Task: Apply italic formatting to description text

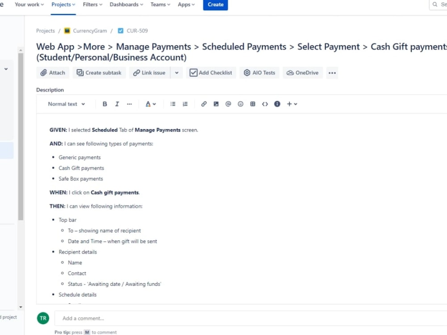Action: pyautogui.click(x=117, y=104)
